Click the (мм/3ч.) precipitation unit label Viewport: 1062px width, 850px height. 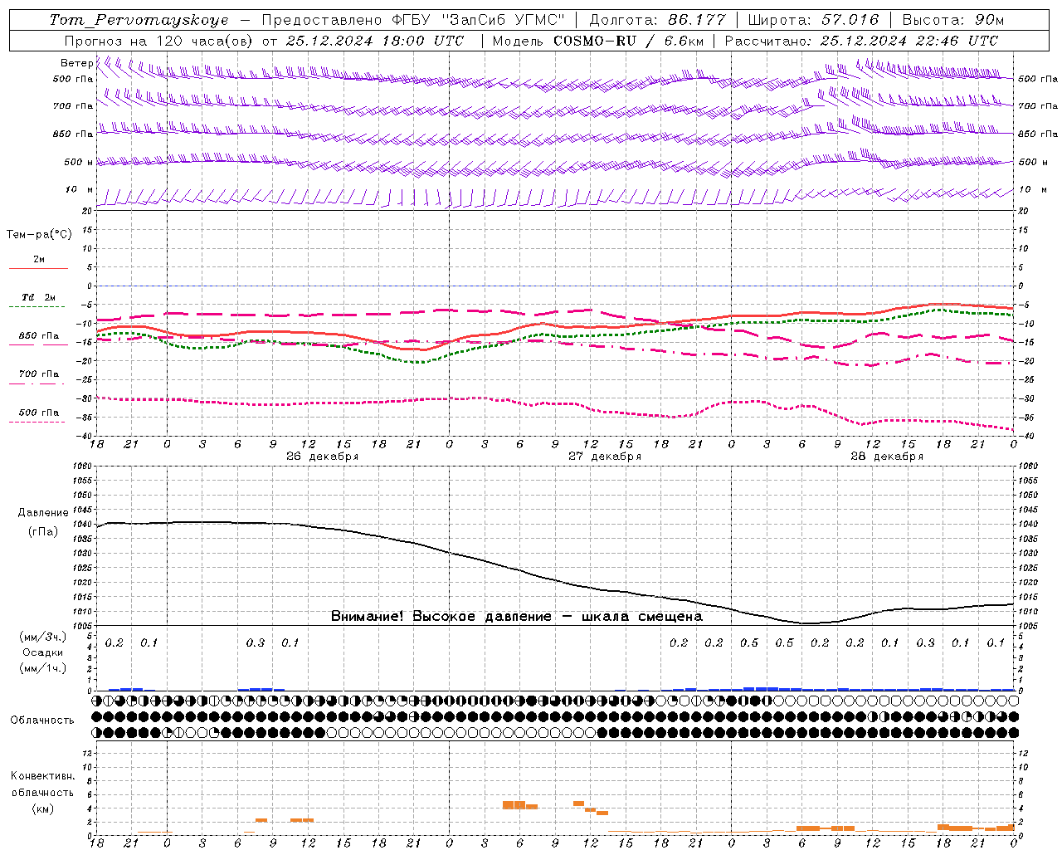coord(43,637)
